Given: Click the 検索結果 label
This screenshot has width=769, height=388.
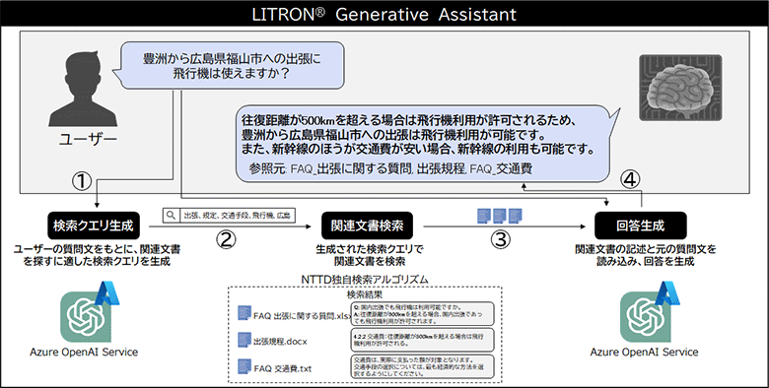Looking at the screenshot, I should pos(365,294).
